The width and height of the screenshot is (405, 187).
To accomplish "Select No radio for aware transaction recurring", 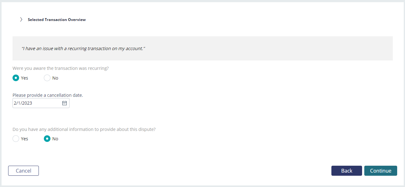I will pos(47,78).
